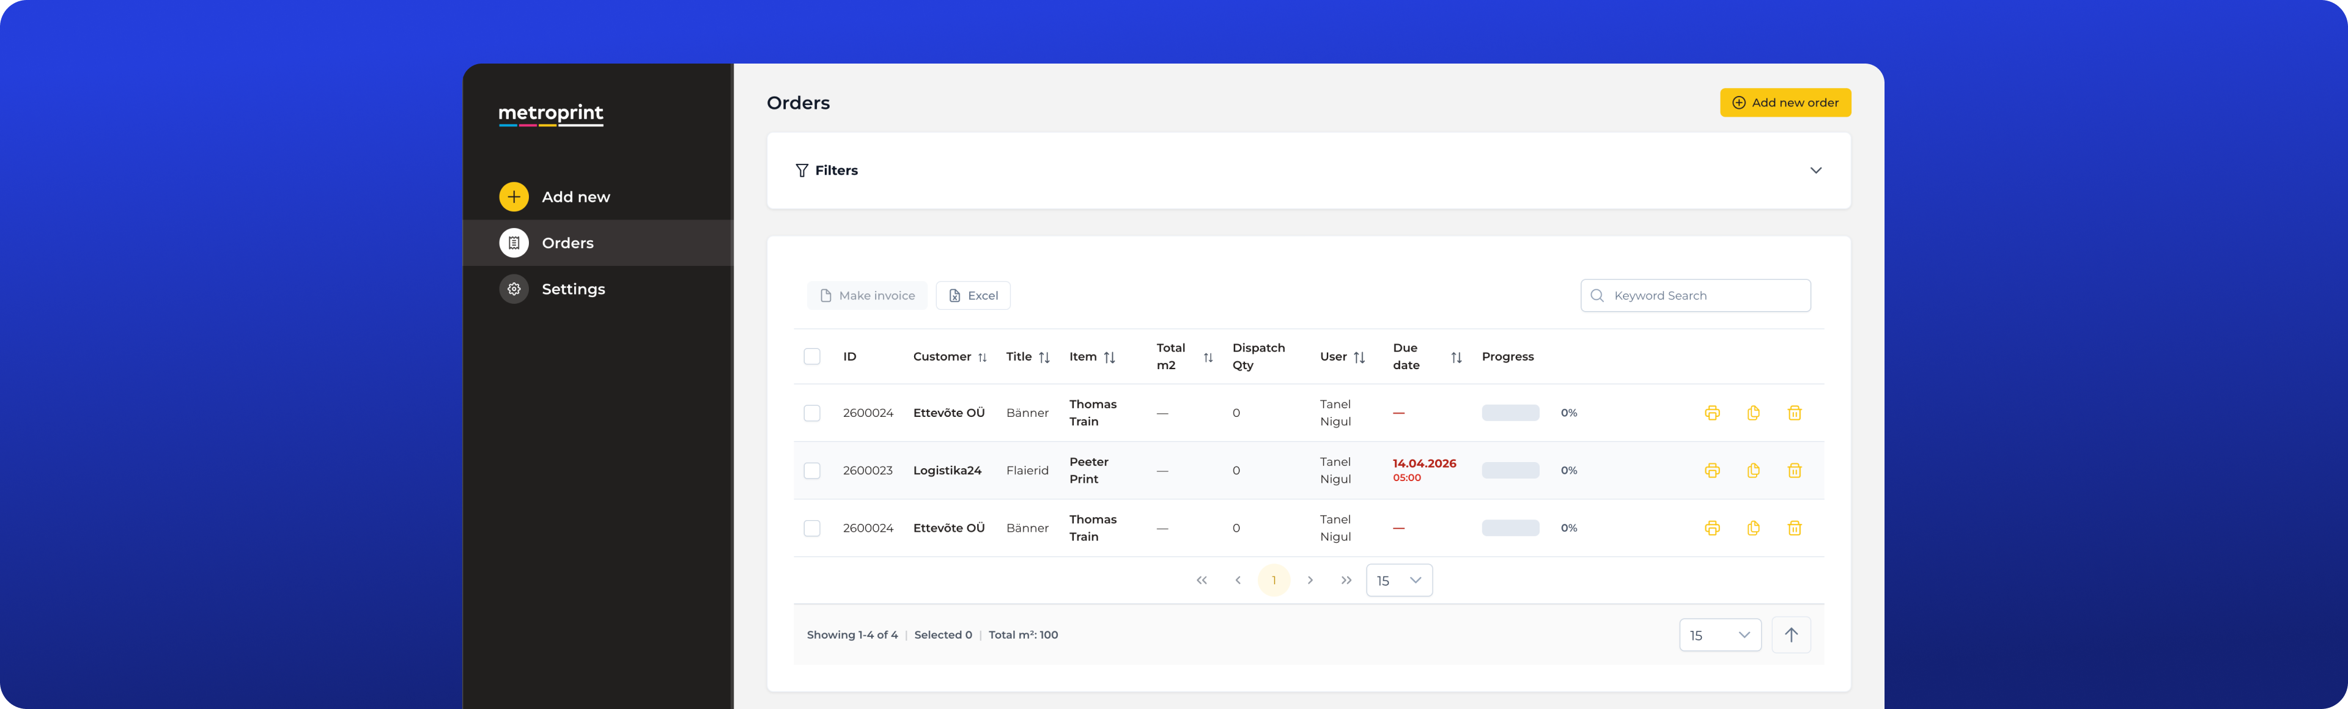Go to last page with double chevron
The width and height of the screenshot is (2348, 709).
click(1346, 581)
